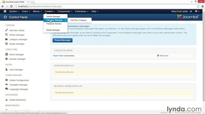Switch to West End London Hotel browser tab
The height and width of the screenshot is (115, 205).
coord(15,2)
